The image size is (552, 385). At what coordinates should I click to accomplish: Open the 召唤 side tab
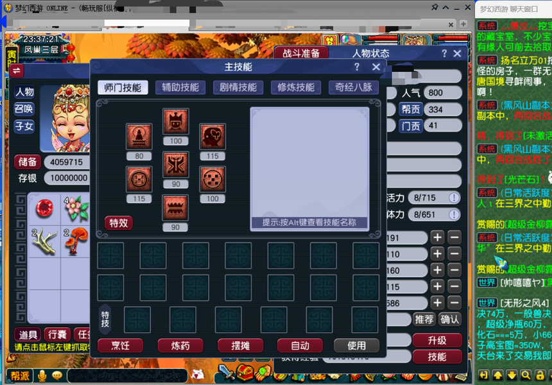click(x=24, y=108)
